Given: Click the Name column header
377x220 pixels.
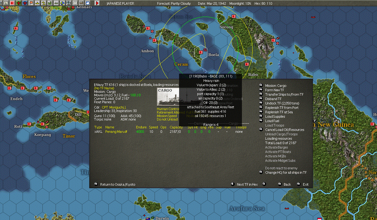Looking at the screenshot, I should coord(110,127).
